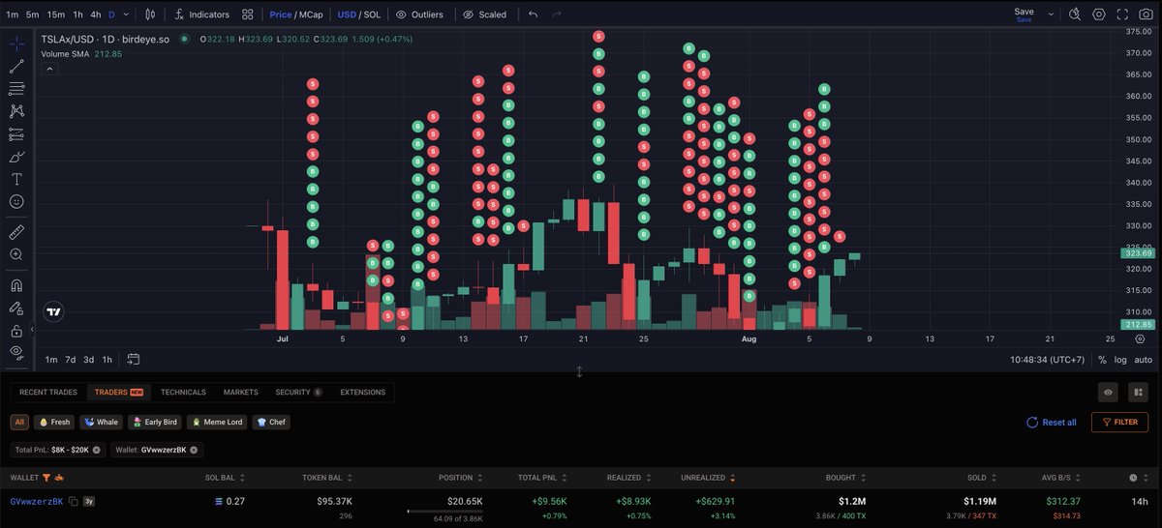Filter traders by Early Bird tag

point(155,423)
